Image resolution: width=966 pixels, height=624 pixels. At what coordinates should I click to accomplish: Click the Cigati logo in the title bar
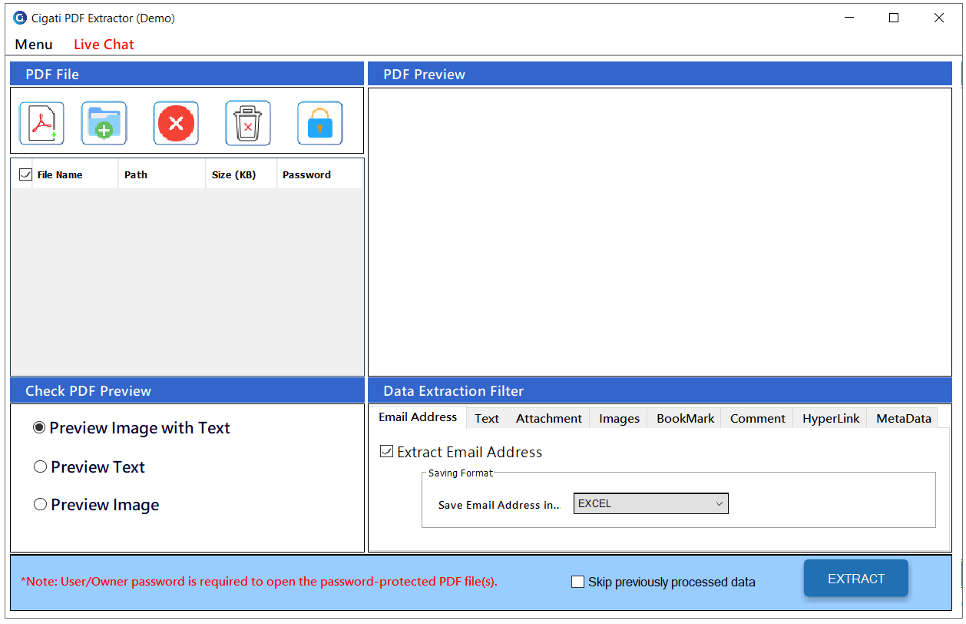pyautogui.click(x=18, y=17)
